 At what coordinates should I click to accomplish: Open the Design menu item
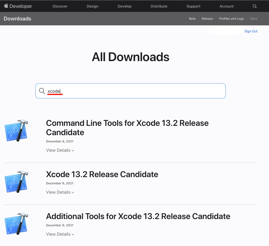click(x=93, y=6)
